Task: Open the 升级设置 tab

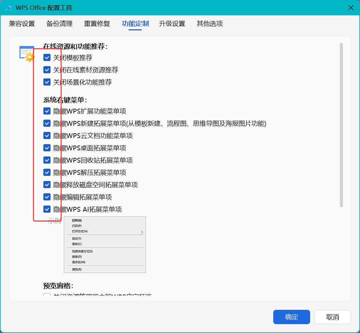Action: (172, 24)
